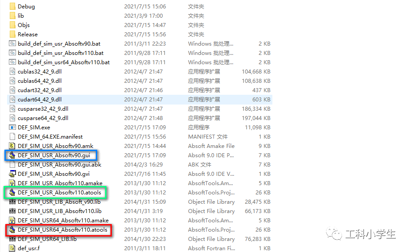This screenshot has height=252, width=409.
Task: Click the DEF_SIM_USR64_Absoftv110.amake file icon
Action: pos(12,221)
